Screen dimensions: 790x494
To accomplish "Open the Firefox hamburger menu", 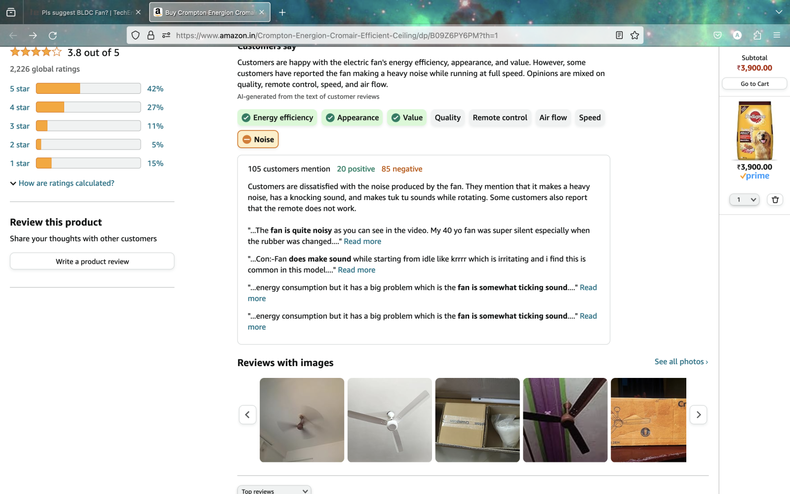I will pos(777,36).
